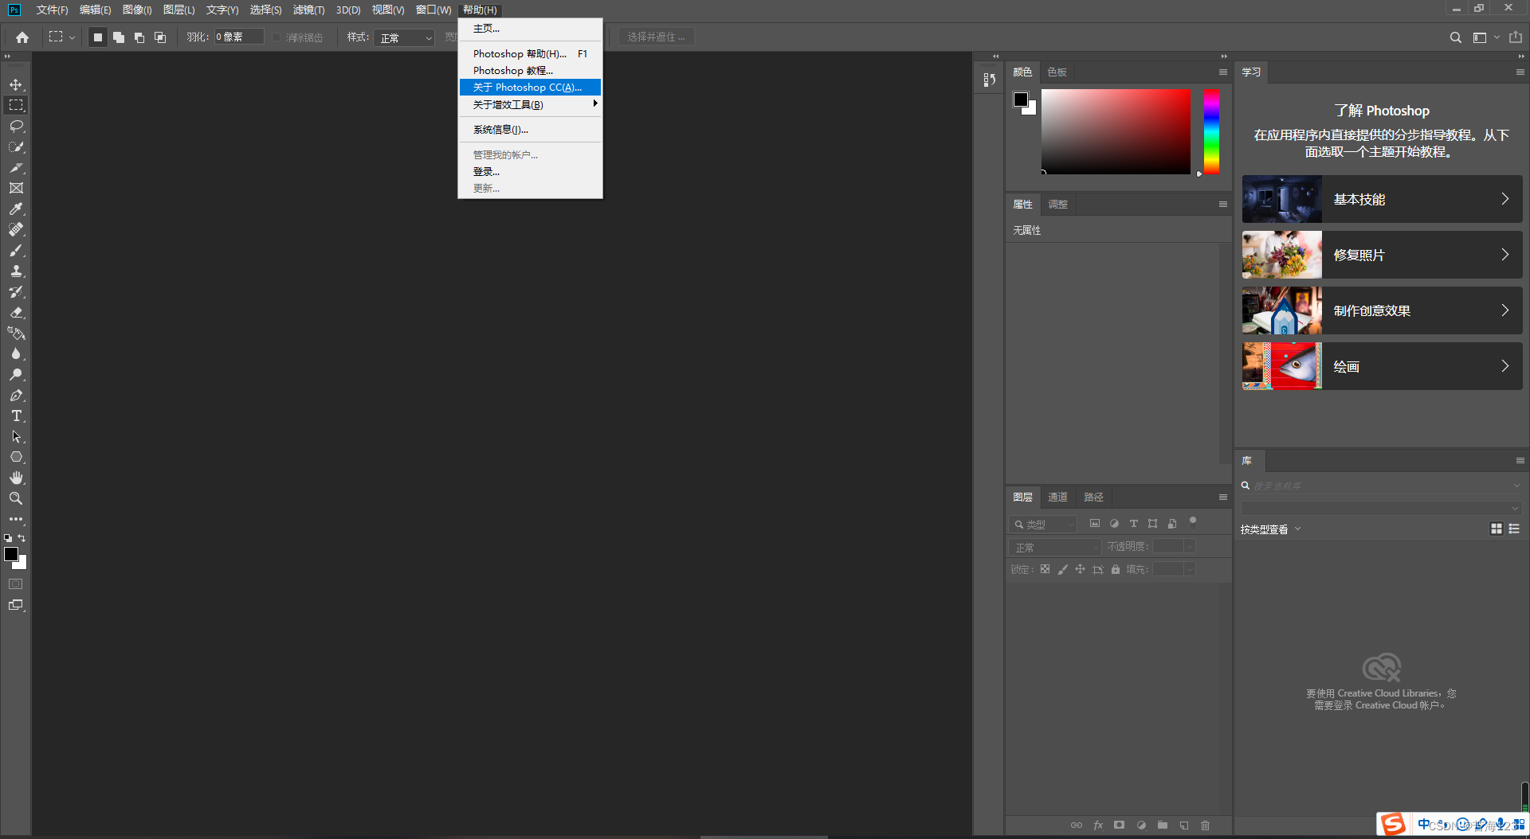Image resolution: width=1530 pixels, height=839 pixels.
Task: Open the 滤镜(T) menu
Action: point(308,10)
